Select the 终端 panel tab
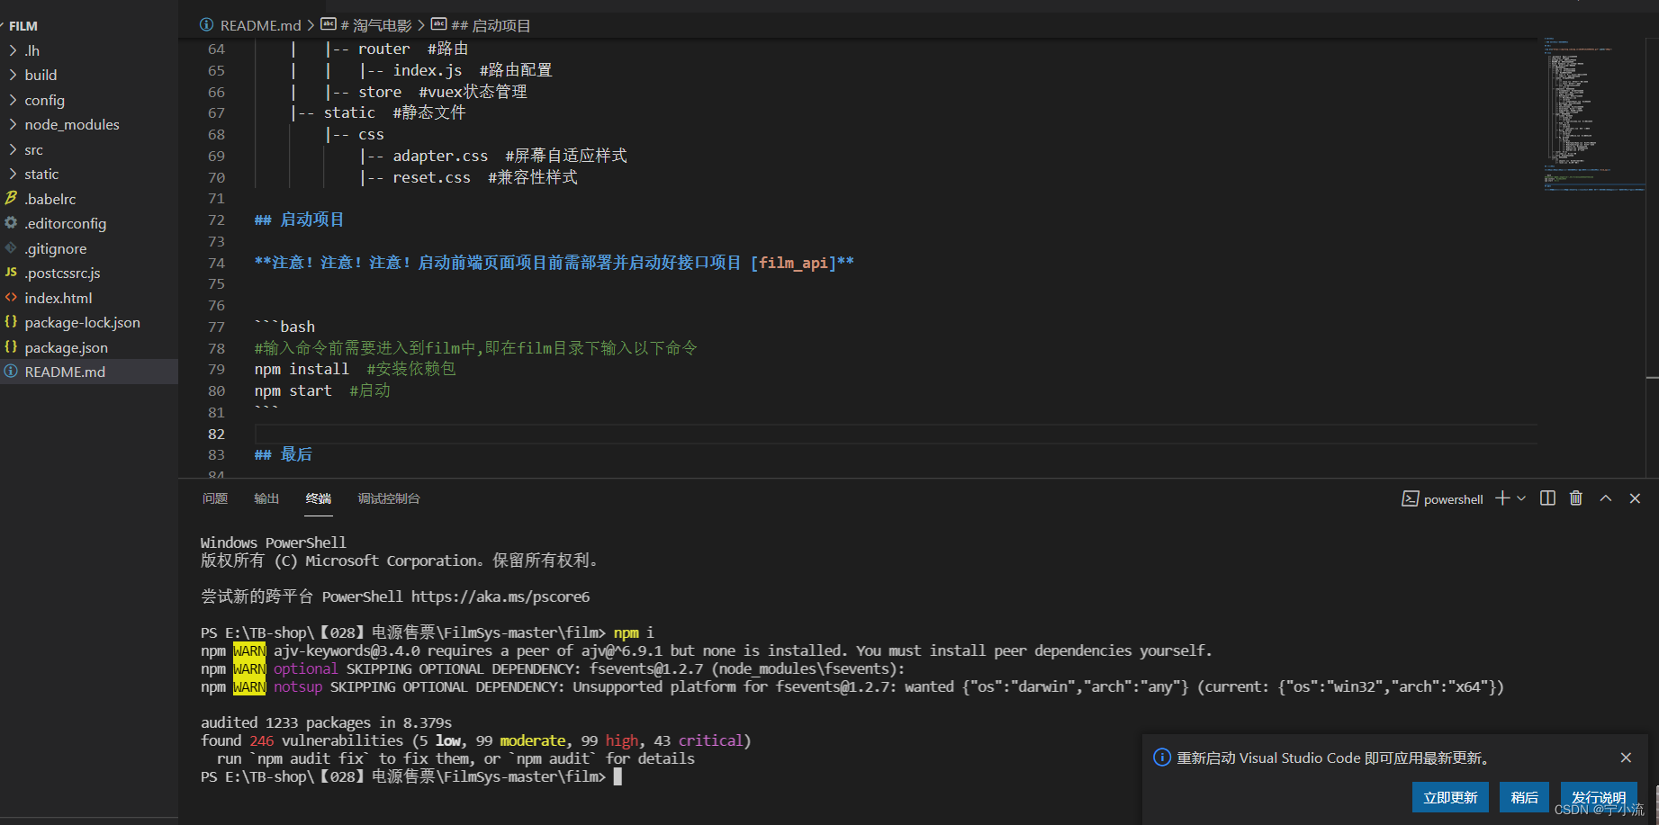Viewport: 1659px width, 825px height. (319, 498)
